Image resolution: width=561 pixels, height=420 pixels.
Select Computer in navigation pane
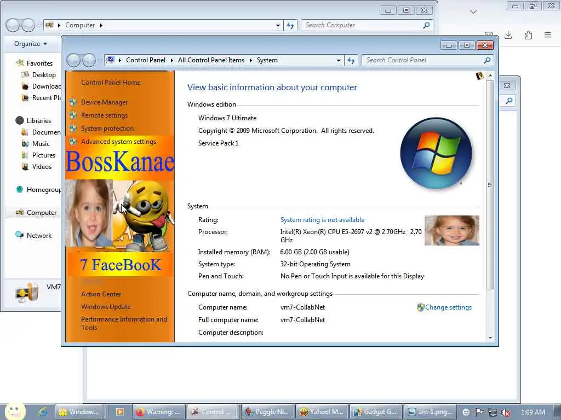click(42, 213)
